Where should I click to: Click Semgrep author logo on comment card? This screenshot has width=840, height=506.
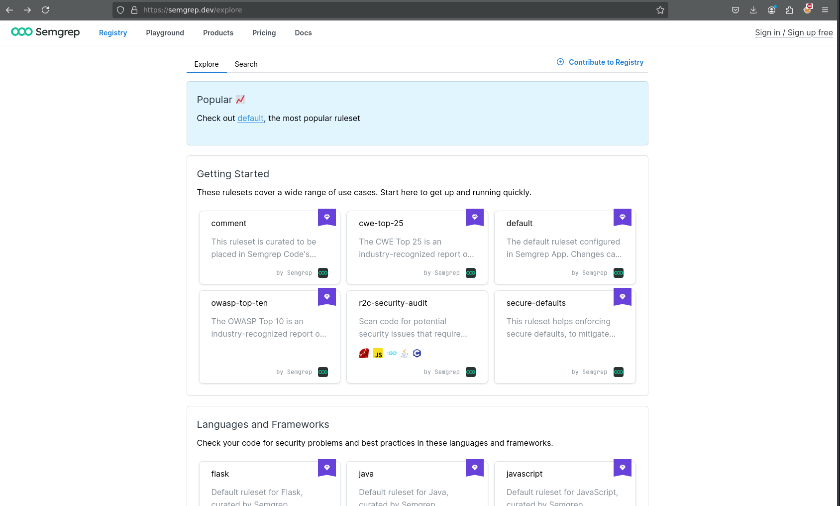[x=323, y=273]
